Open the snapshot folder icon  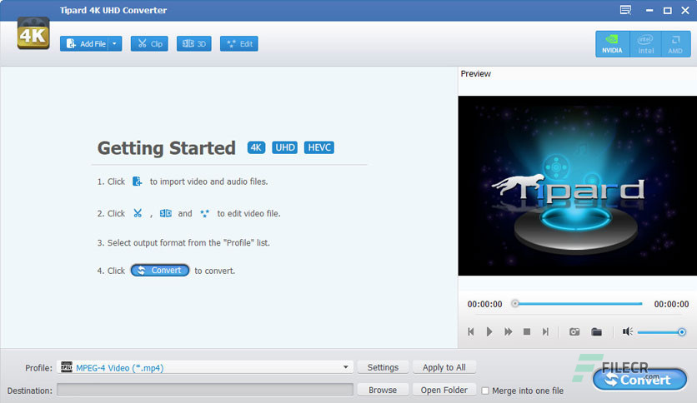pyautogui.click(x=597, y=331)
